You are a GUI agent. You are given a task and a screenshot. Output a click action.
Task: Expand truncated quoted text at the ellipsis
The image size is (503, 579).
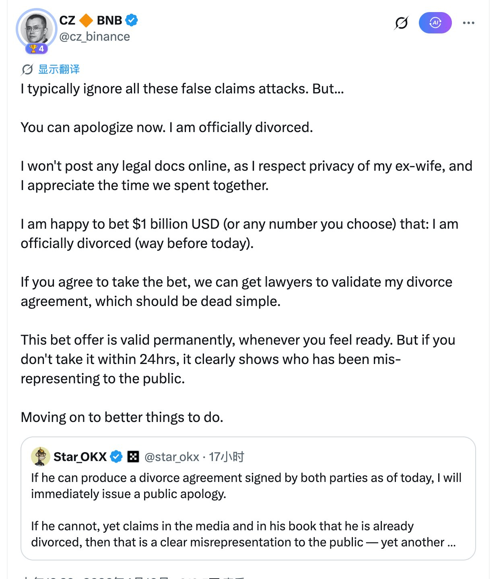click(x=451, y=543)
